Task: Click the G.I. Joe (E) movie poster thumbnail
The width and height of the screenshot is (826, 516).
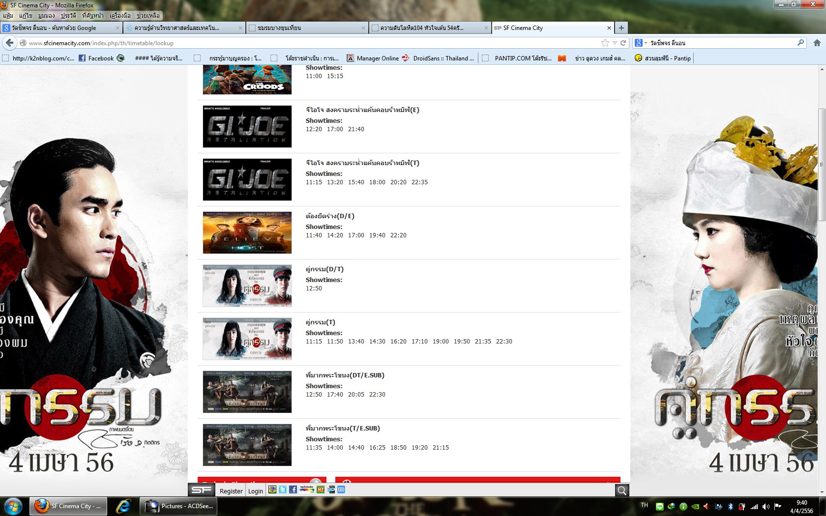Action: pos(247,126)
